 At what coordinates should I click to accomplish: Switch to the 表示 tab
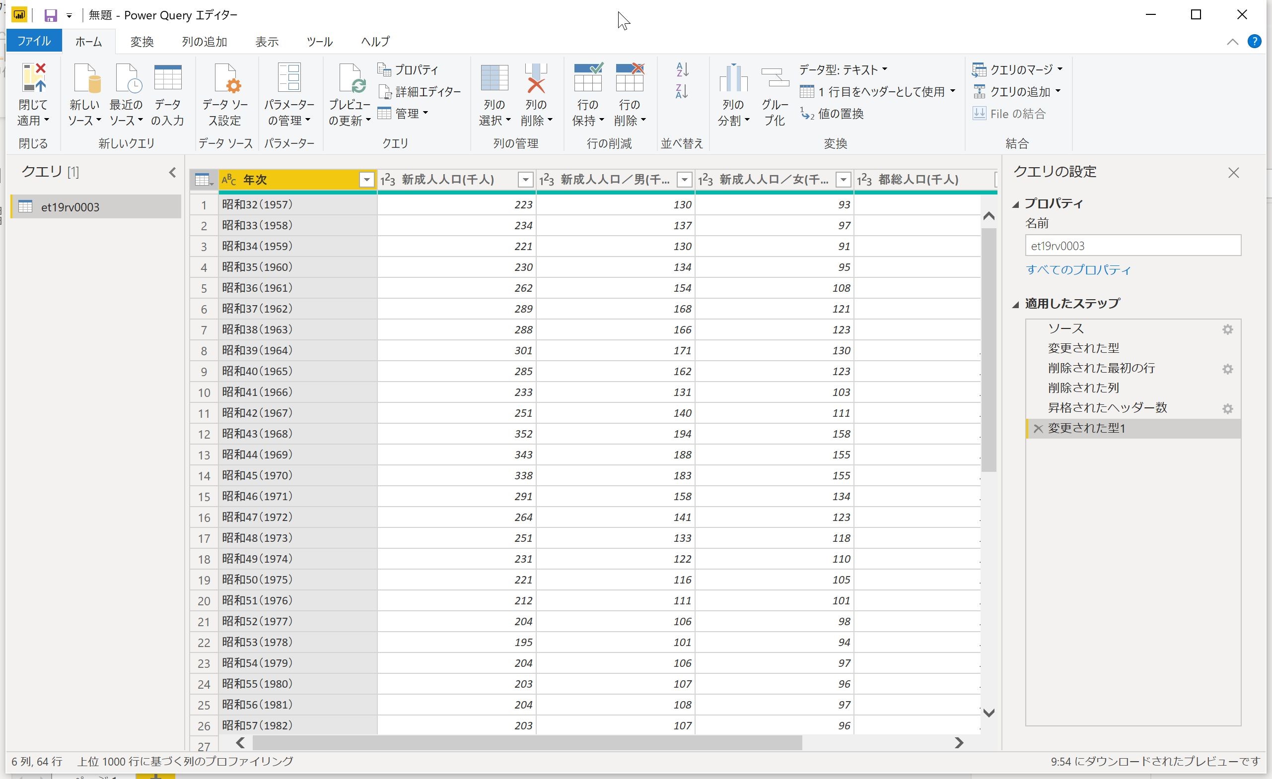[x=267, y=42]
